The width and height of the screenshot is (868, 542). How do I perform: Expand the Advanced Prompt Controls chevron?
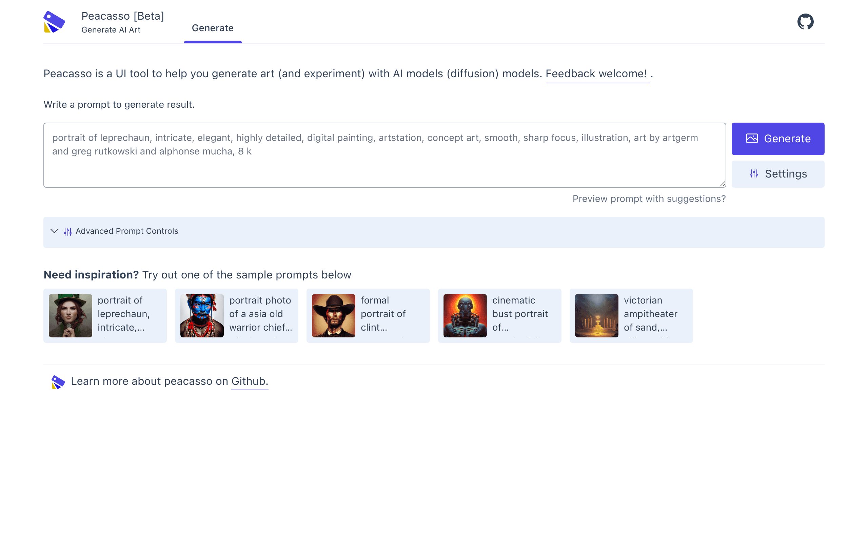click(54, 231)
